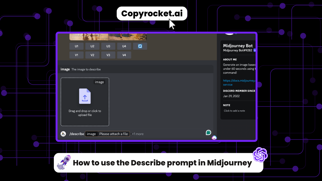The width and height of the screenshot is (322, 181).
Task: Click the badge beside Midjourney Bot#9282
Action: [x=255, y=50]
